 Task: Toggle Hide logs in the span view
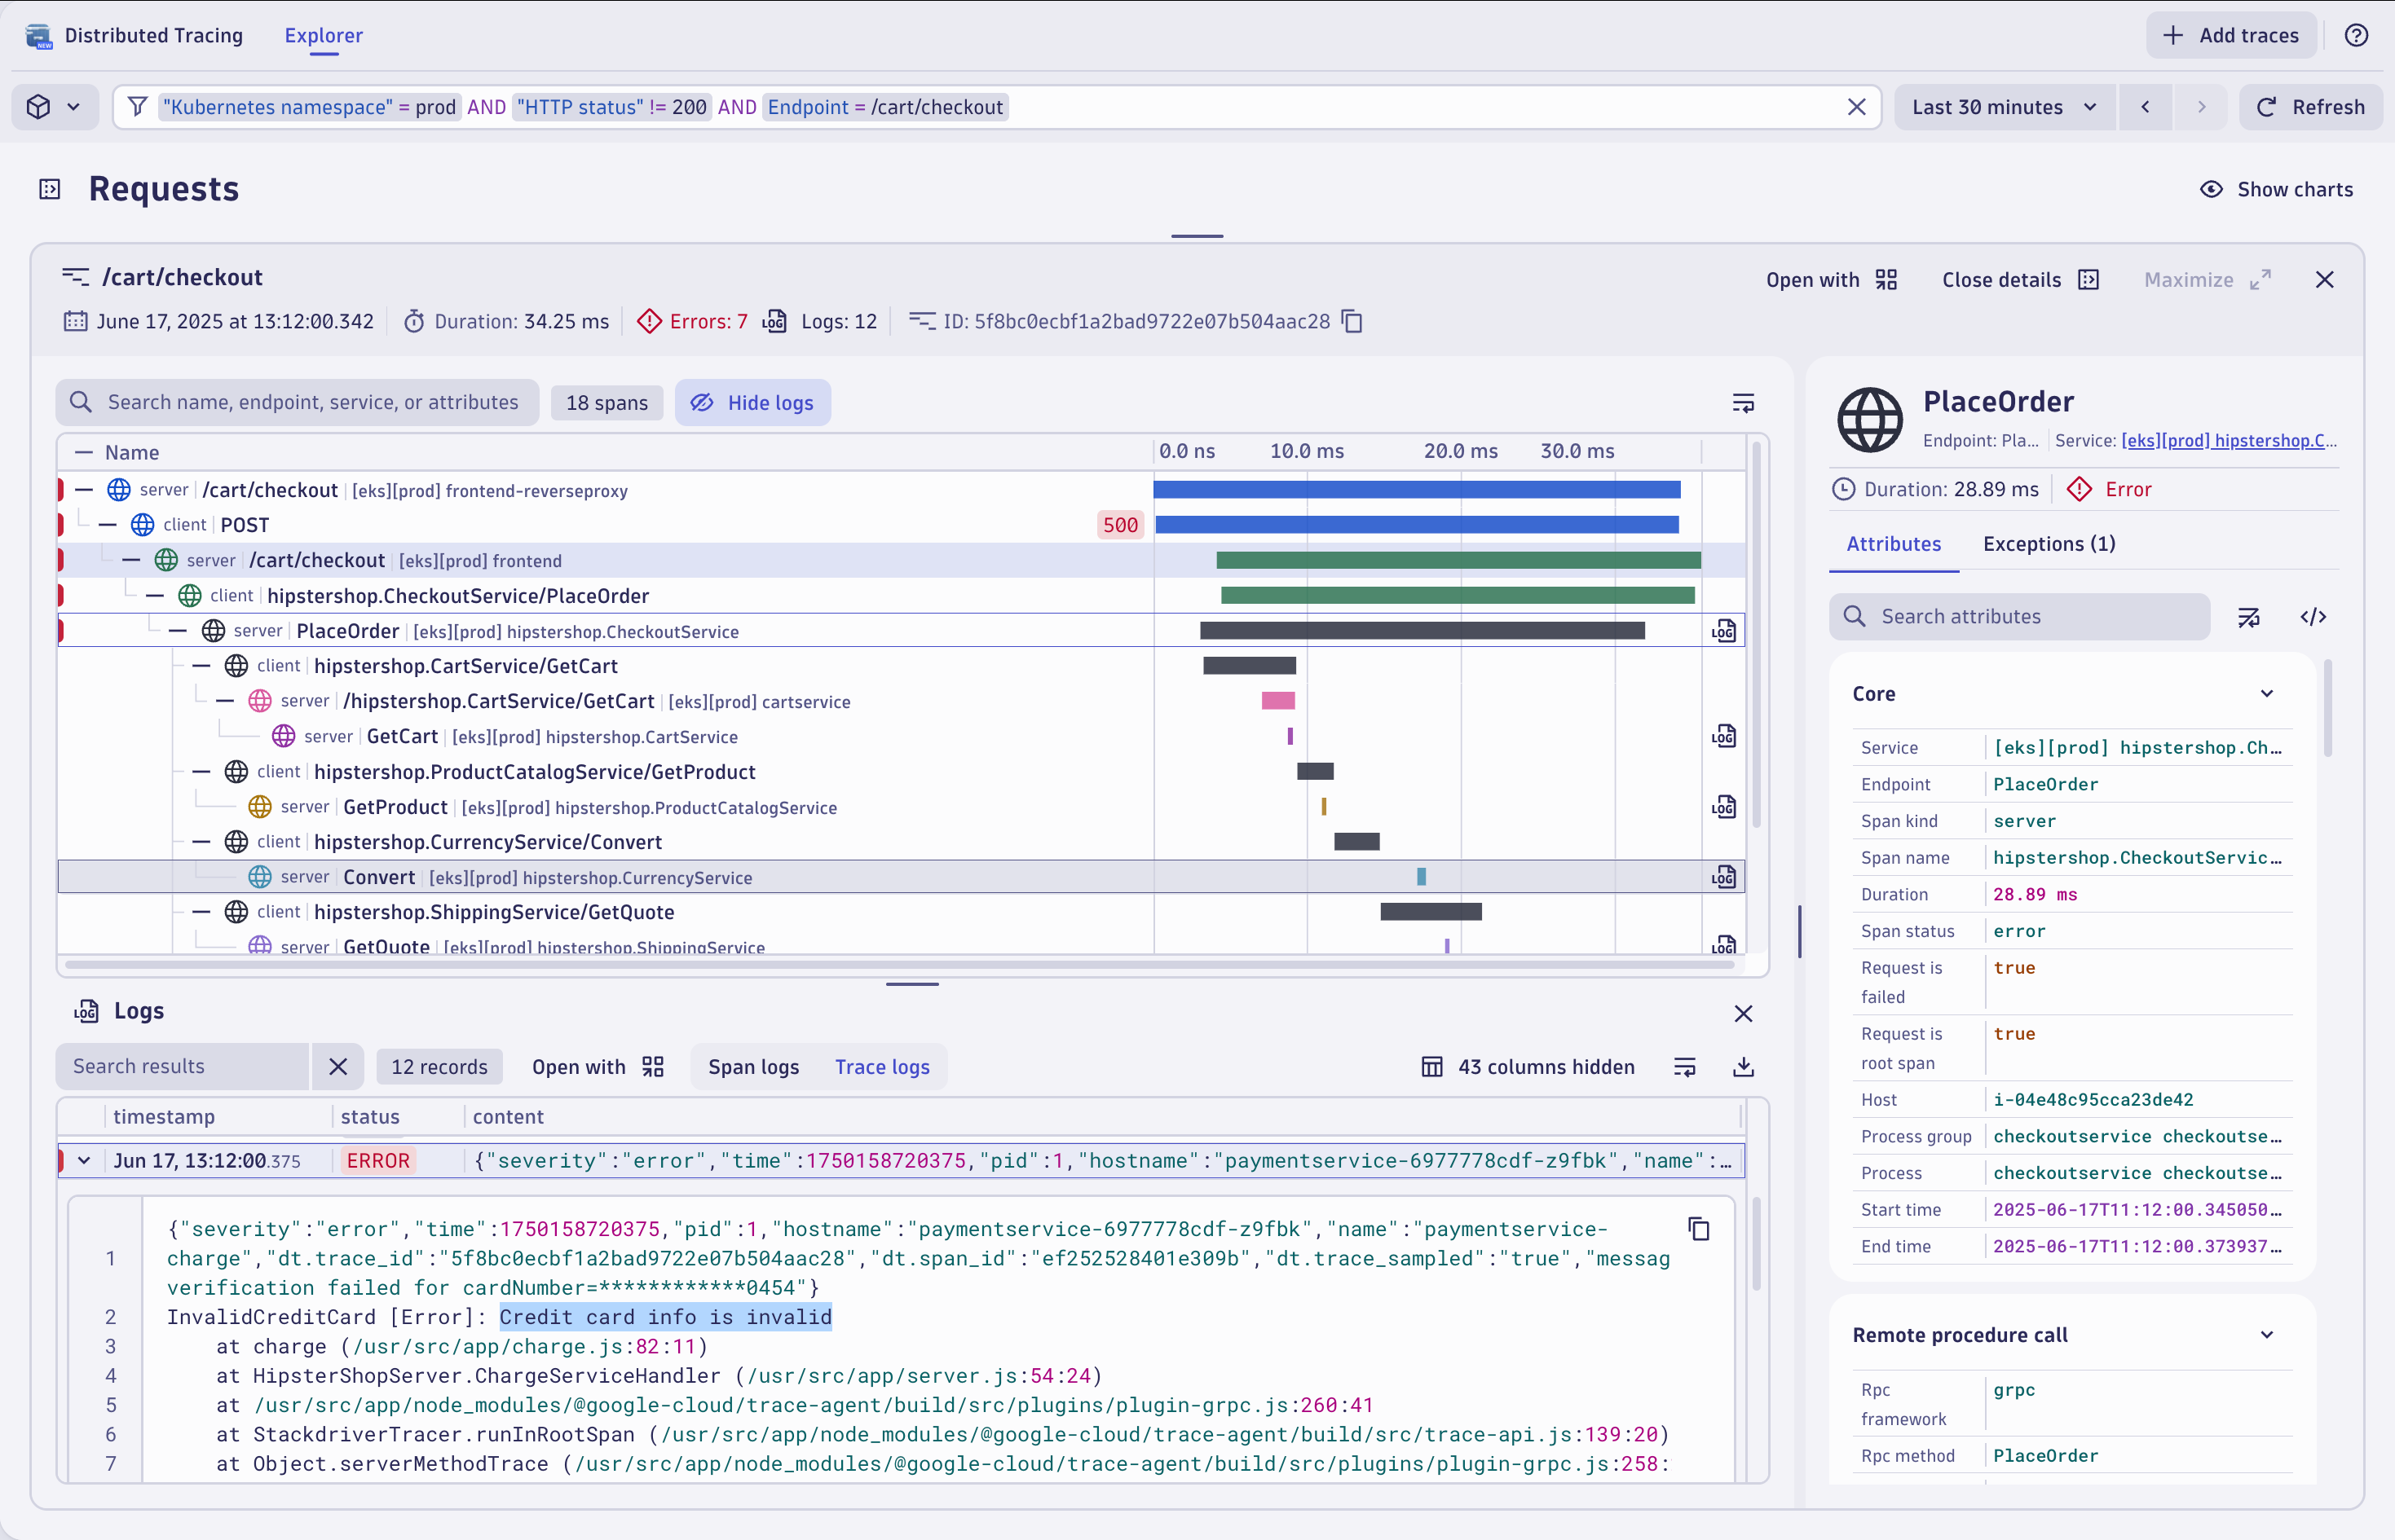pyautogui.click(x=752, y=402)
